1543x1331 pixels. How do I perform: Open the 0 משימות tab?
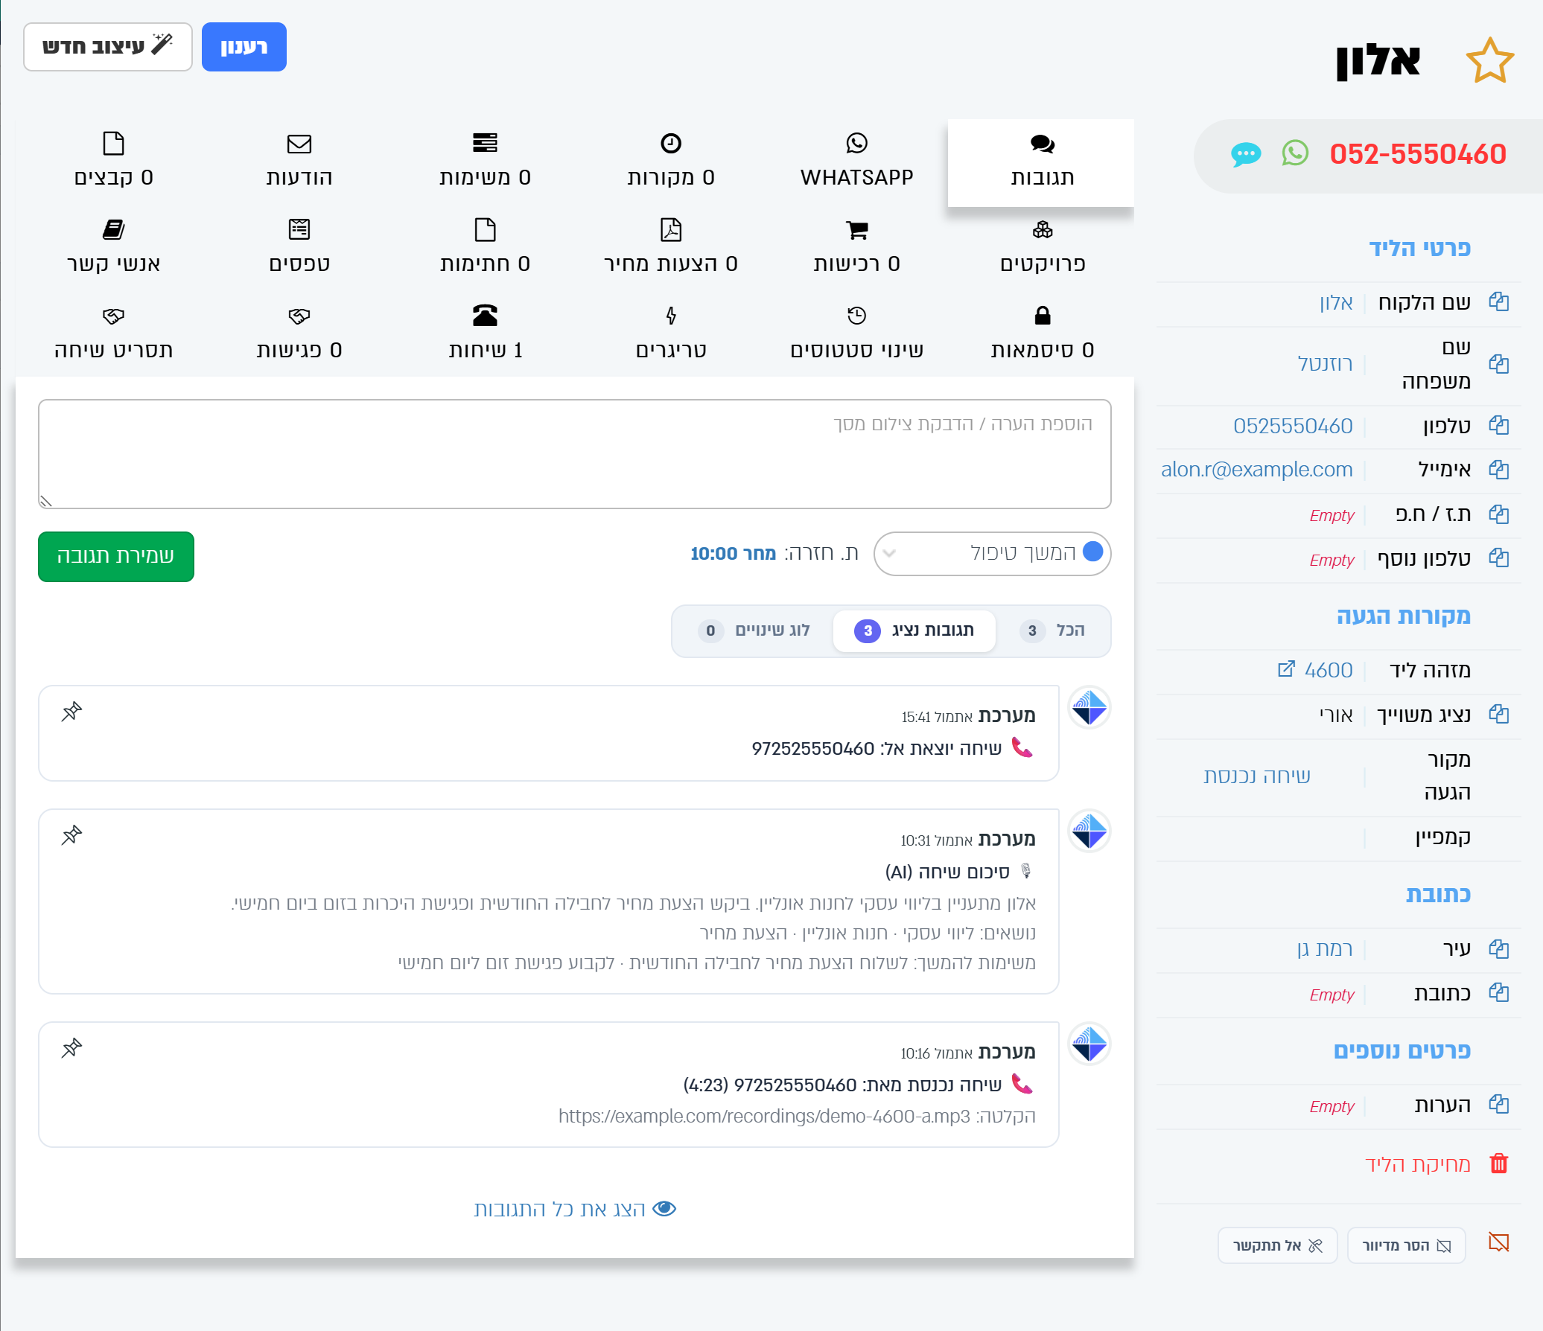point(485,162)
